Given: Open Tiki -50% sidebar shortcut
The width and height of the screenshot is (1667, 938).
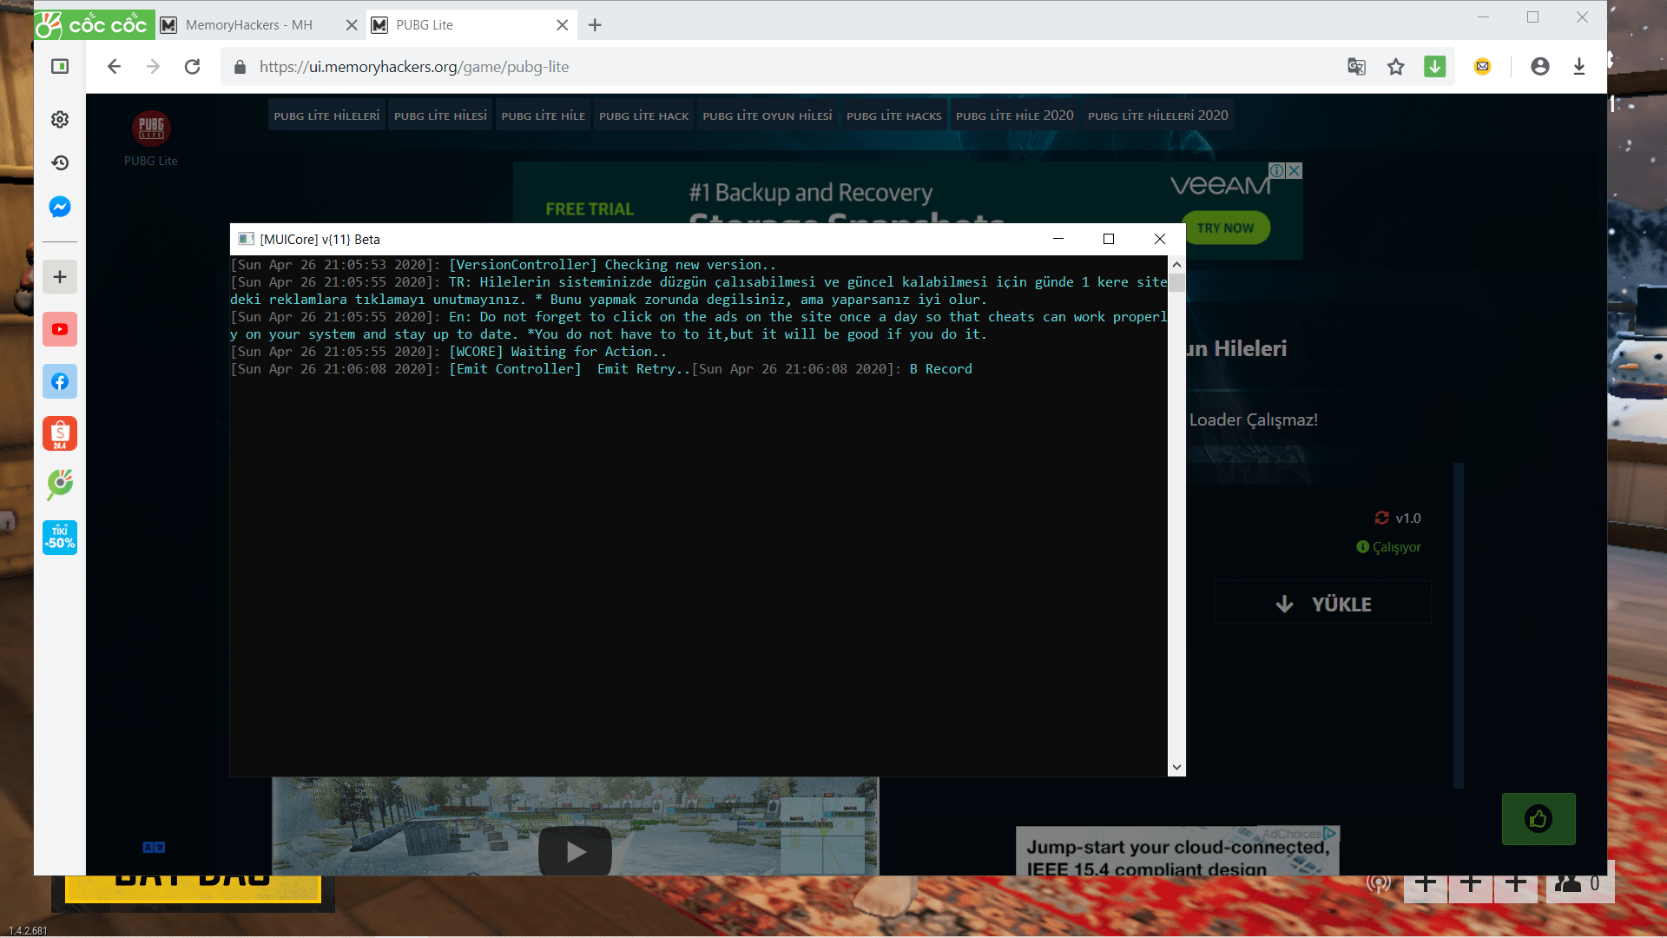Looking at the screenshot, I should coord(60,538).
